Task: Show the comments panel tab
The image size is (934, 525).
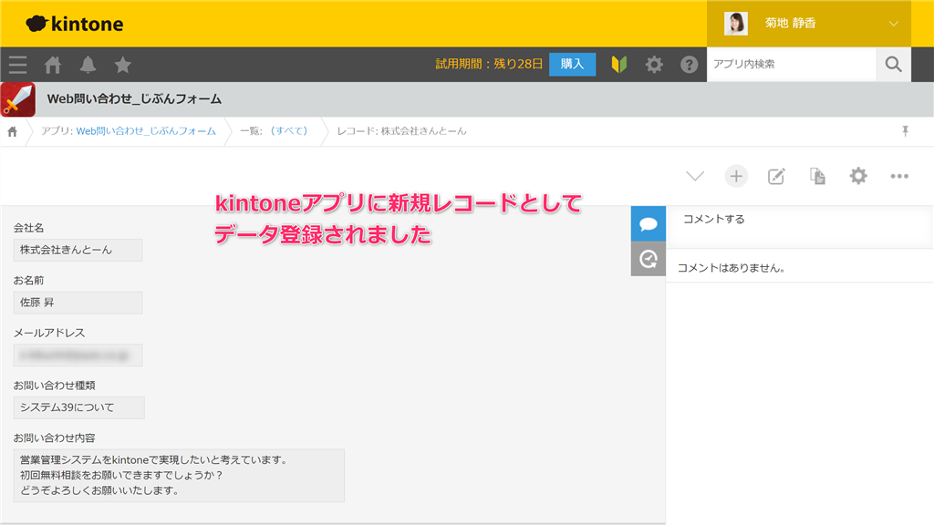Action: tap(649, 224)
